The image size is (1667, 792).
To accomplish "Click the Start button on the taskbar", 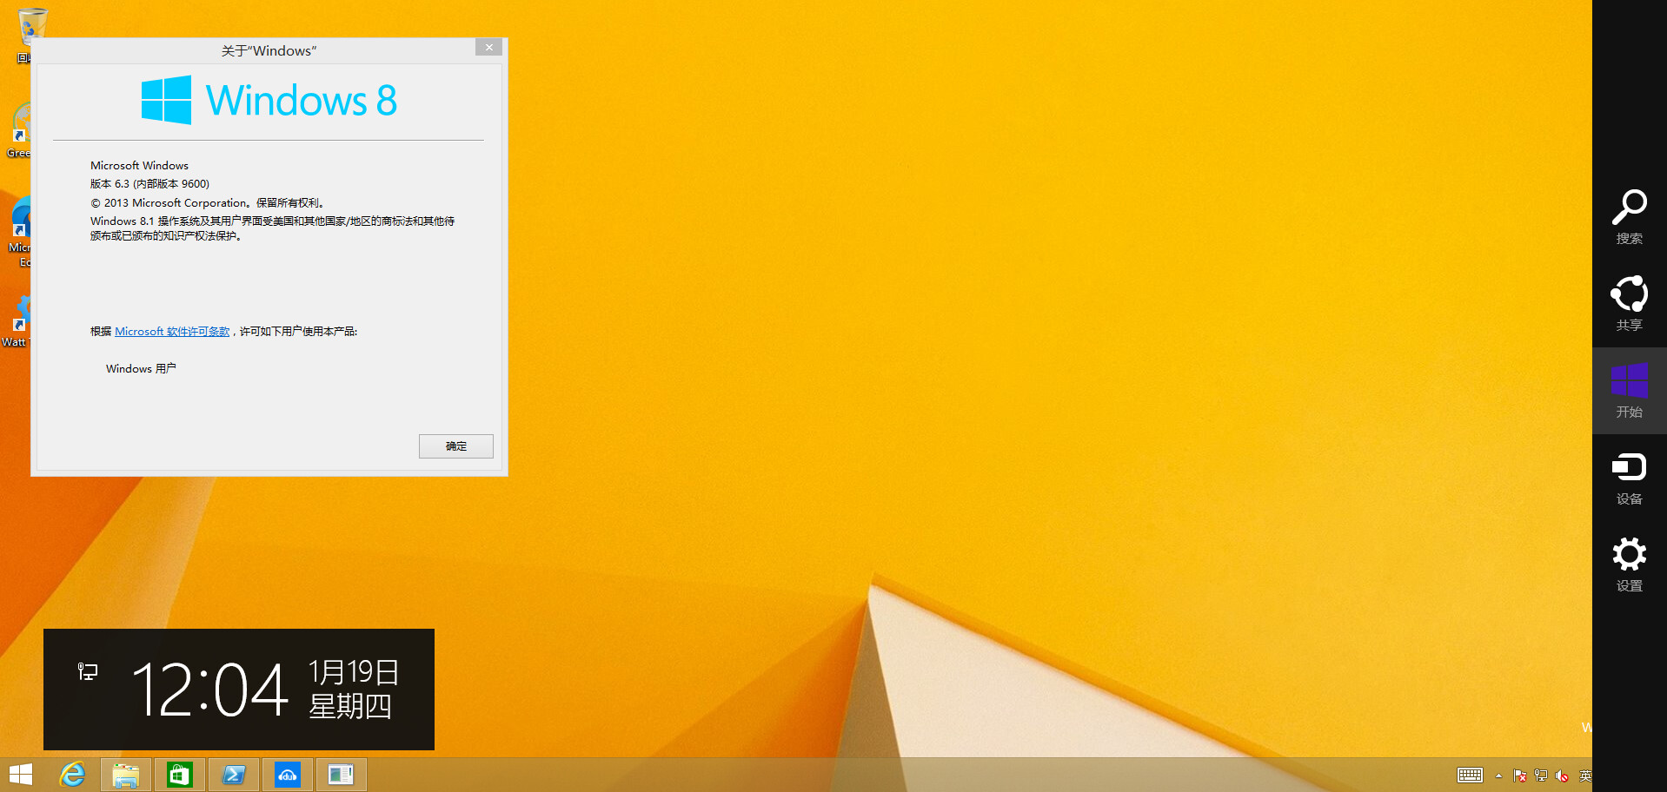I will tap(21, 775).
